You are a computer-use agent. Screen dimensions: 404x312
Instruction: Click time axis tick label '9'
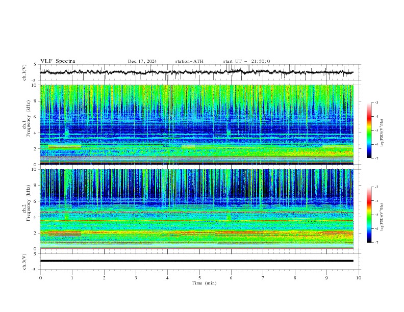pyautogui.click(x=326, y=278)
